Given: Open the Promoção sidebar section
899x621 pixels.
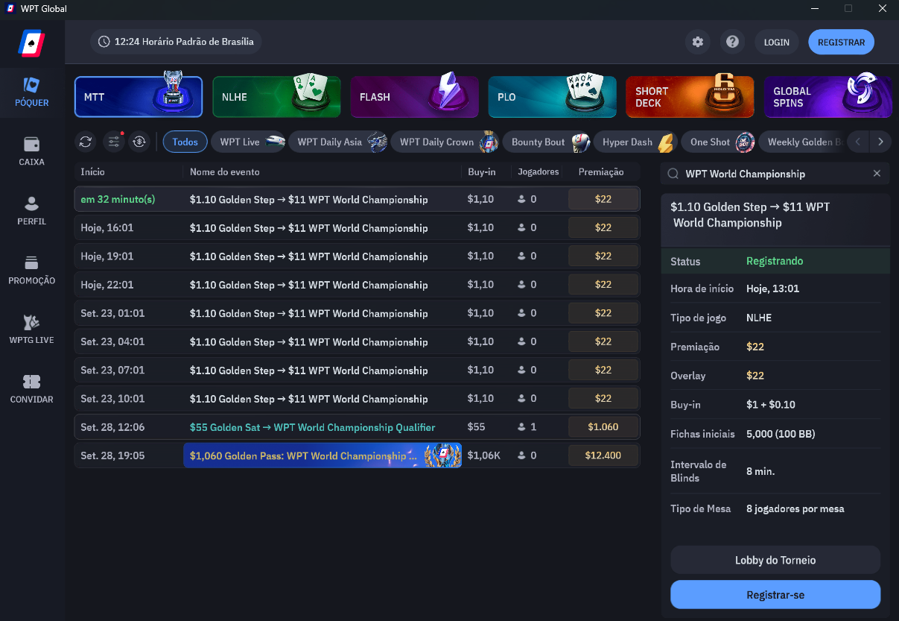Looking at the screenshot, I should [x=31, y=270].
